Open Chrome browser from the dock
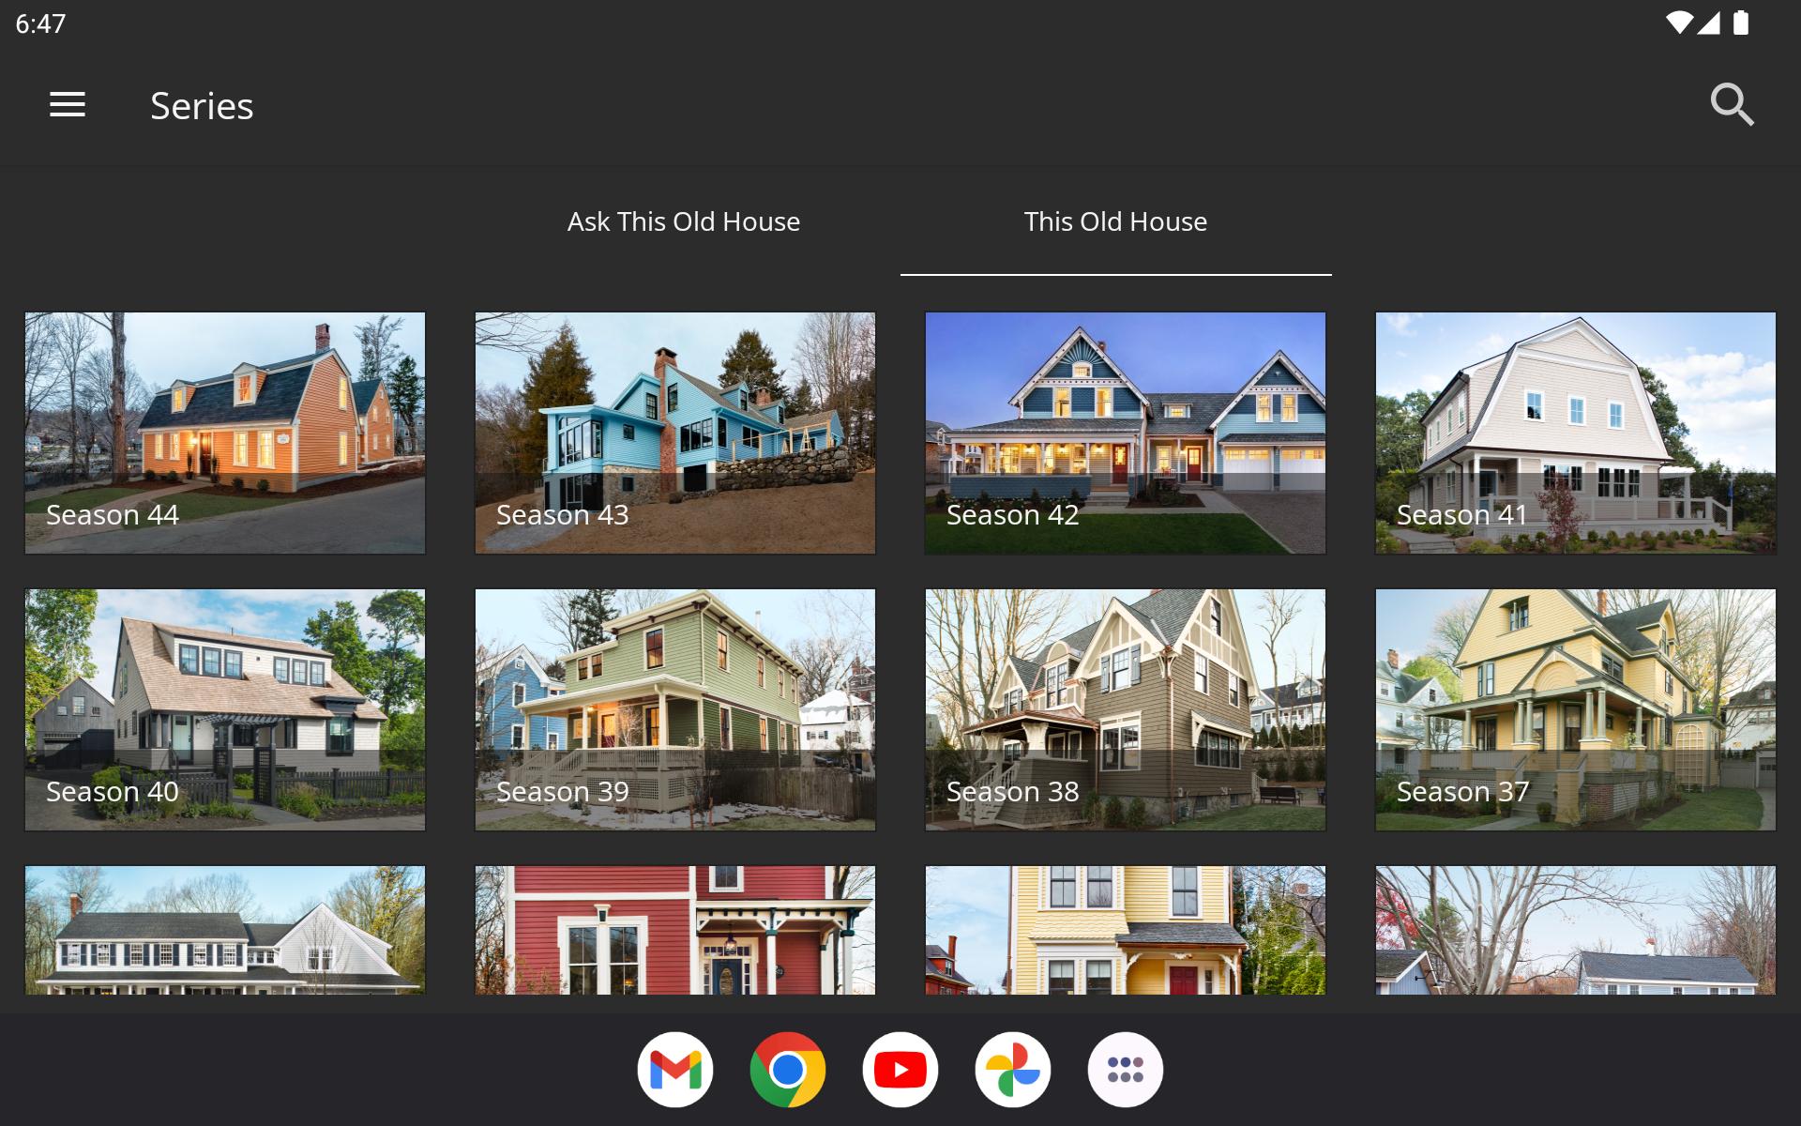The width and height of the screenshot is (1801, 1126). click(788, 1070)
